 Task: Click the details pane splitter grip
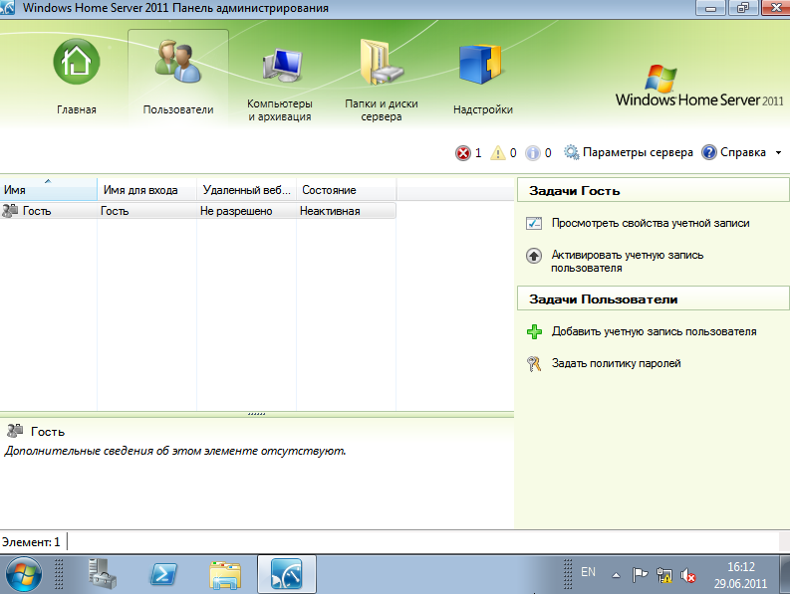coord(257,414)
